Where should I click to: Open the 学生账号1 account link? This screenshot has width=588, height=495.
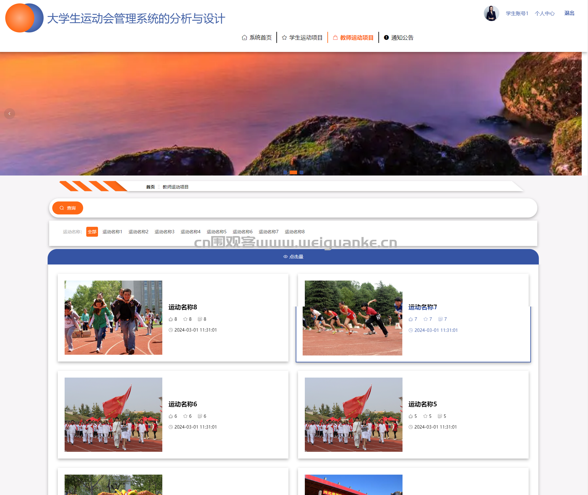click(x=517, y=13)
